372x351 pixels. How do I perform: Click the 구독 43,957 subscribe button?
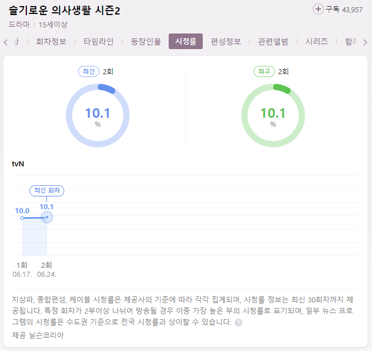point(337,9)
